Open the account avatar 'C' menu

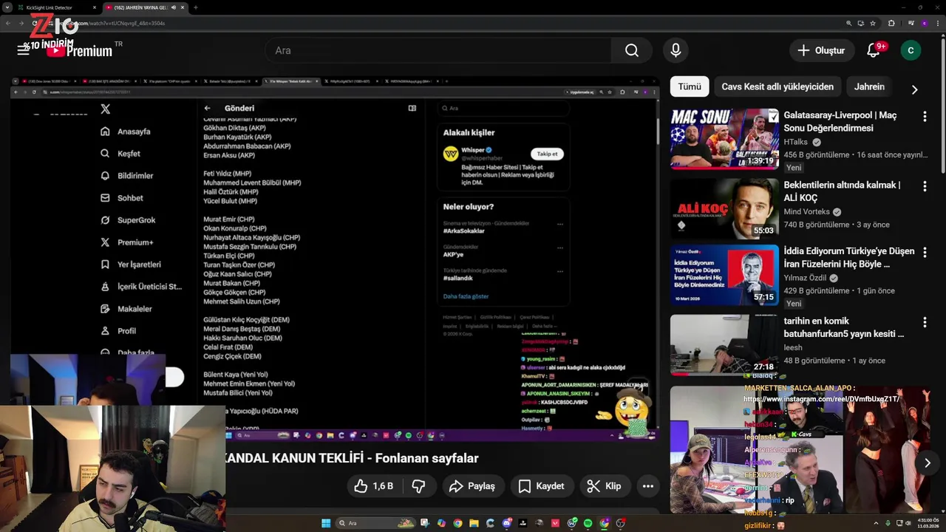coord(911,50)
